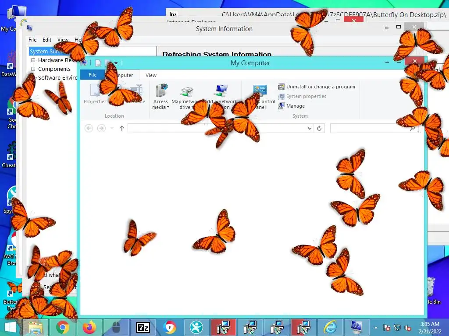The height and width of the screenshot is (336, 449).
Task: Open Edit menu in System Information
Action: click(46, 40)
